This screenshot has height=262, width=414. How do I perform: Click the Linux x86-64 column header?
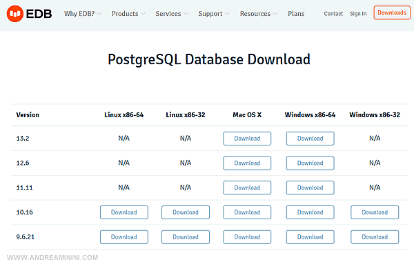(x=124, y=114)
